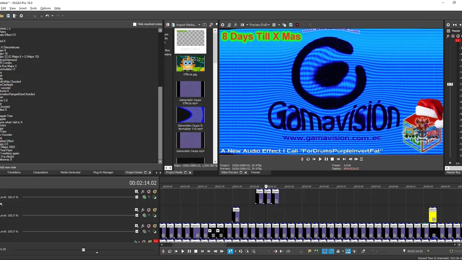Click the Save icon in the main toolbar
462x260 pixels.
pos(8,16)
